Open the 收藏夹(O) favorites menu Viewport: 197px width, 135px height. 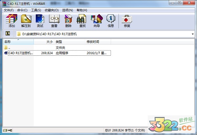[52, 10]
